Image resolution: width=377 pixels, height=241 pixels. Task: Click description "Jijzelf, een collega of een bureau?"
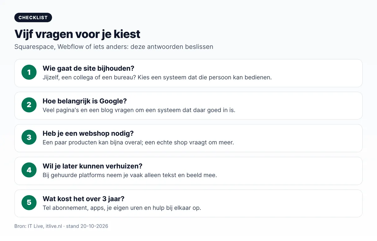(157, 77)
